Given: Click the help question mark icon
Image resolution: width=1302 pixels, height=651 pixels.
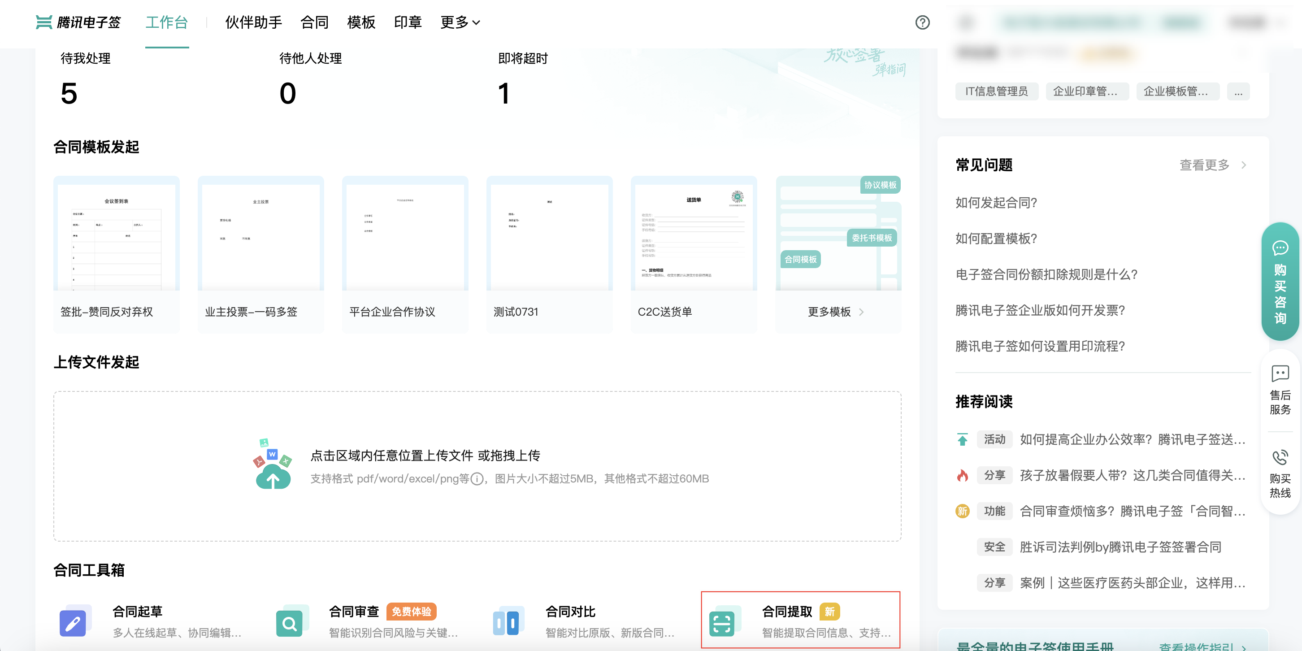Looking at the screenshot, I should pyautogui.click(x=922, y=22).
